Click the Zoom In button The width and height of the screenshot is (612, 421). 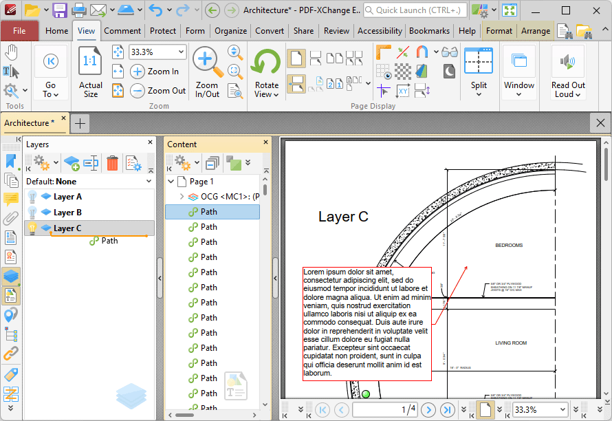point(155,72)
